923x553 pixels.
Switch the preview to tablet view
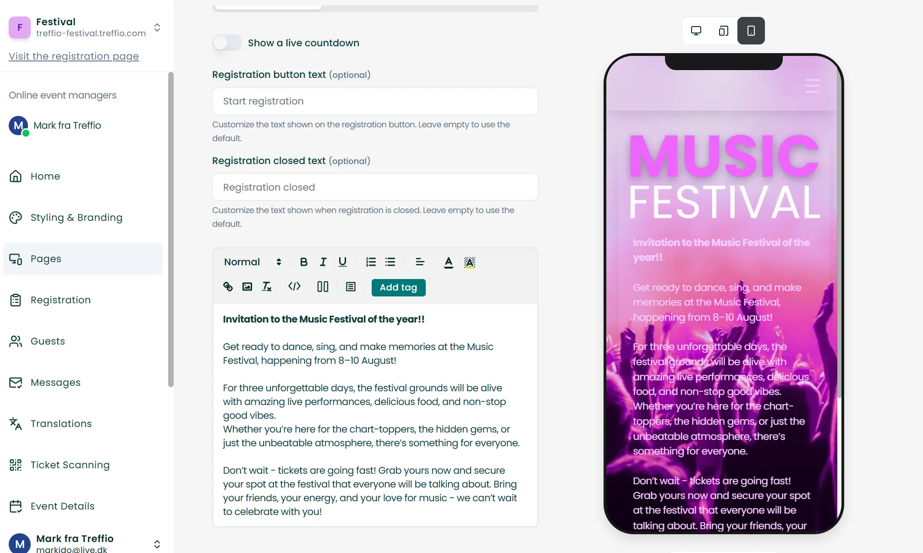(724, 31)
